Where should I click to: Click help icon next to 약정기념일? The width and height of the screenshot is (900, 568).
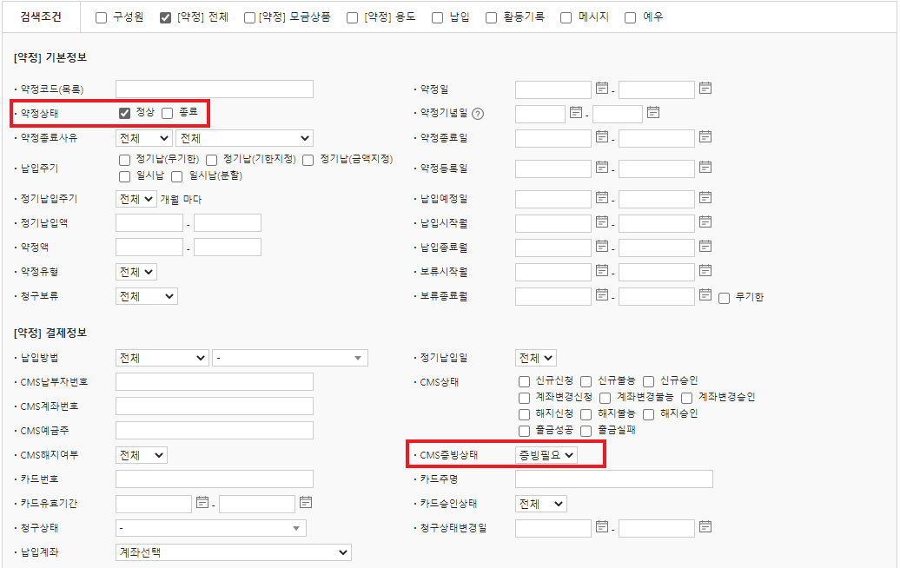click(x=478, y=114)
